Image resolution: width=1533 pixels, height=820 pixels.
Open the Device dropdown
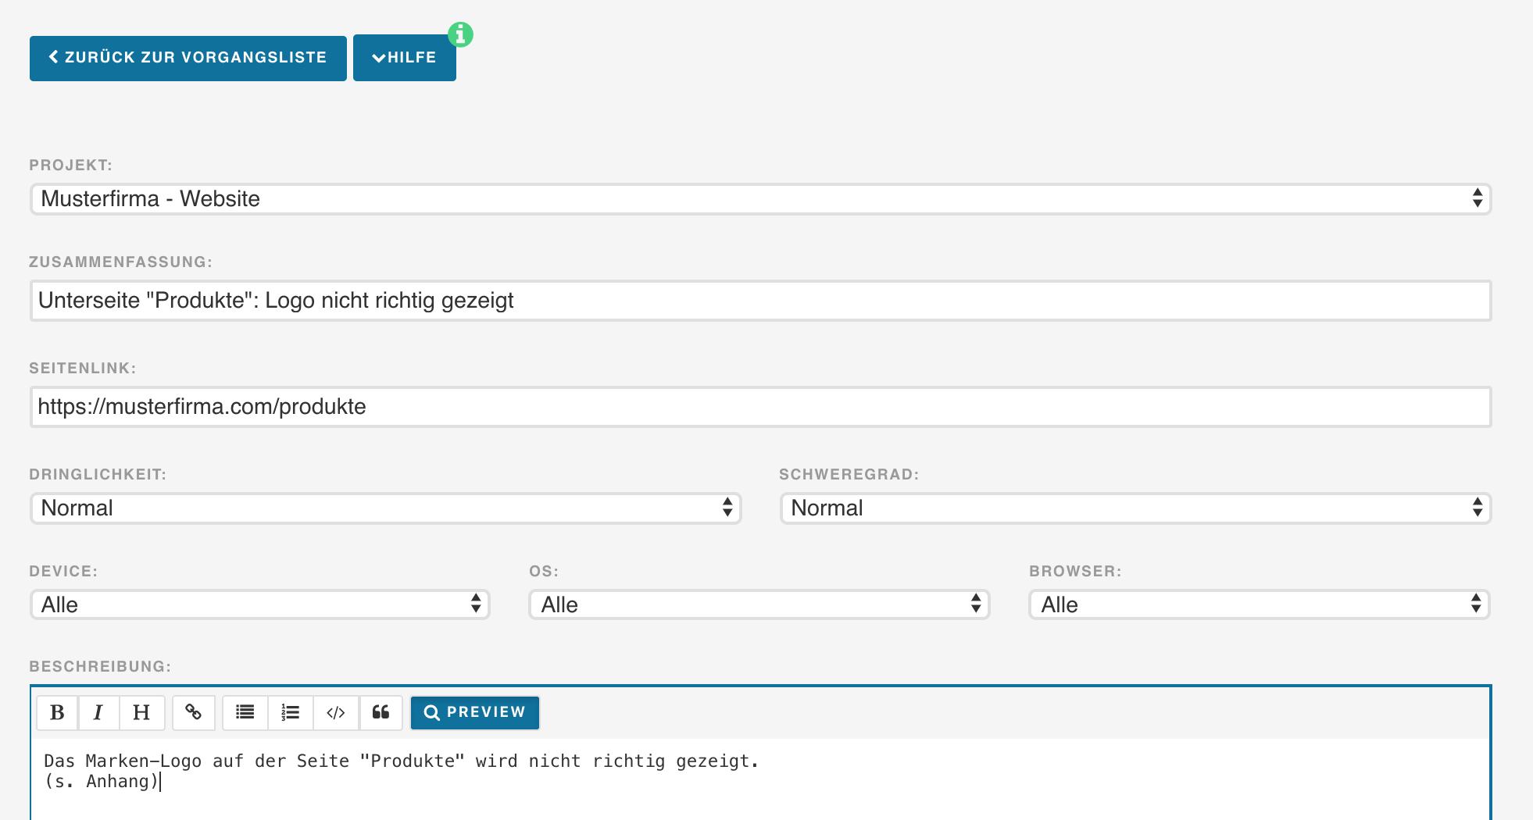coord(259,604)
